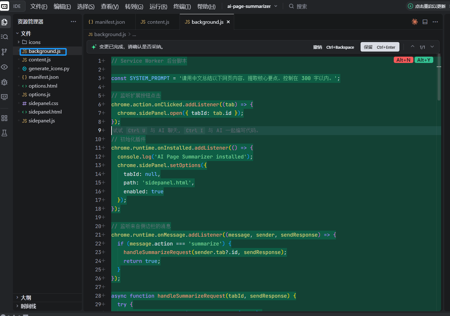450x316 pixels.
Task: Open the Search view in activity bar
Action: pyautogui.click(x=5, y=37)
